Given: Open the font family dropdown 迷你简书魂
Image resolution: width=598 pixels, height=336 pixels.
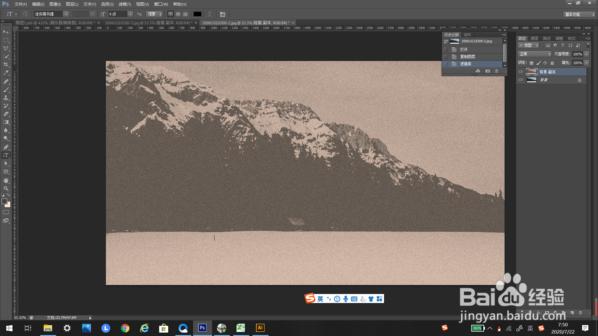Looking at the screenshot, I should (x=66, y=14).
